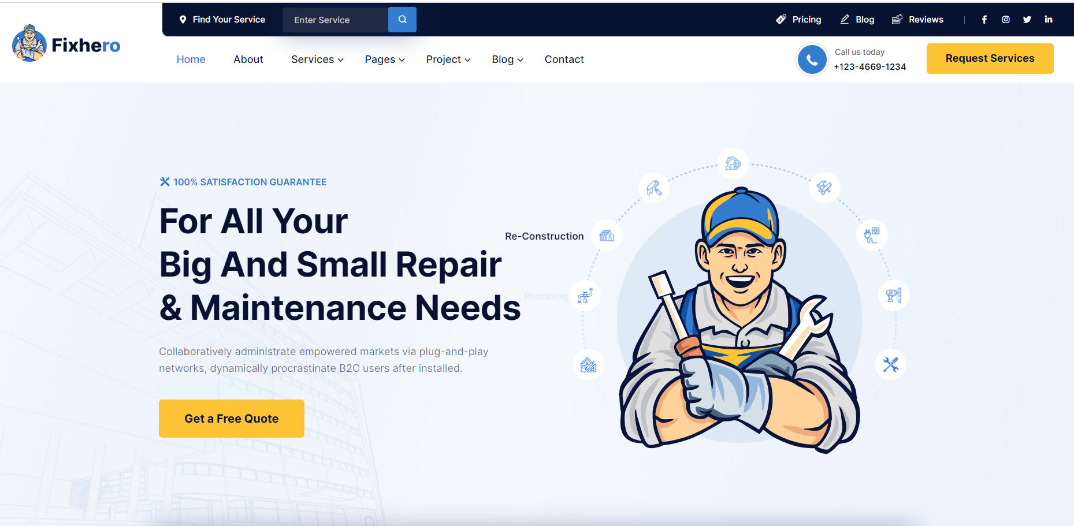This screenshot has width=1074, height=526.
Task: Click the home repair icon atop the circle
Action: (733, 163)
